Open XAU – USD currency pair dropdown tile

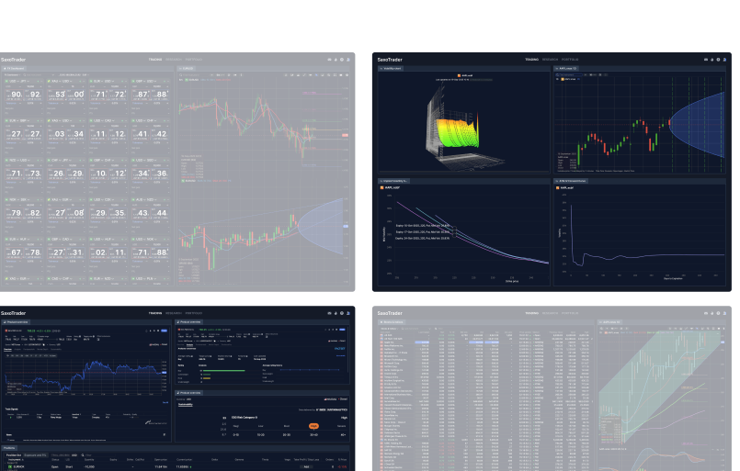[65, 81]
